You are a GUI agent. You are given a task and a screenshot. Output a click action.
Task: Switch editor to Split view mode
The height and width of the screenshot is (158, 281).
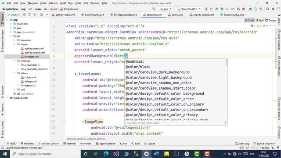coord(259,20)
